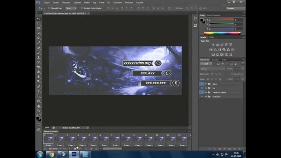Select the Horizontal Type tool

[x=39, y=91]
